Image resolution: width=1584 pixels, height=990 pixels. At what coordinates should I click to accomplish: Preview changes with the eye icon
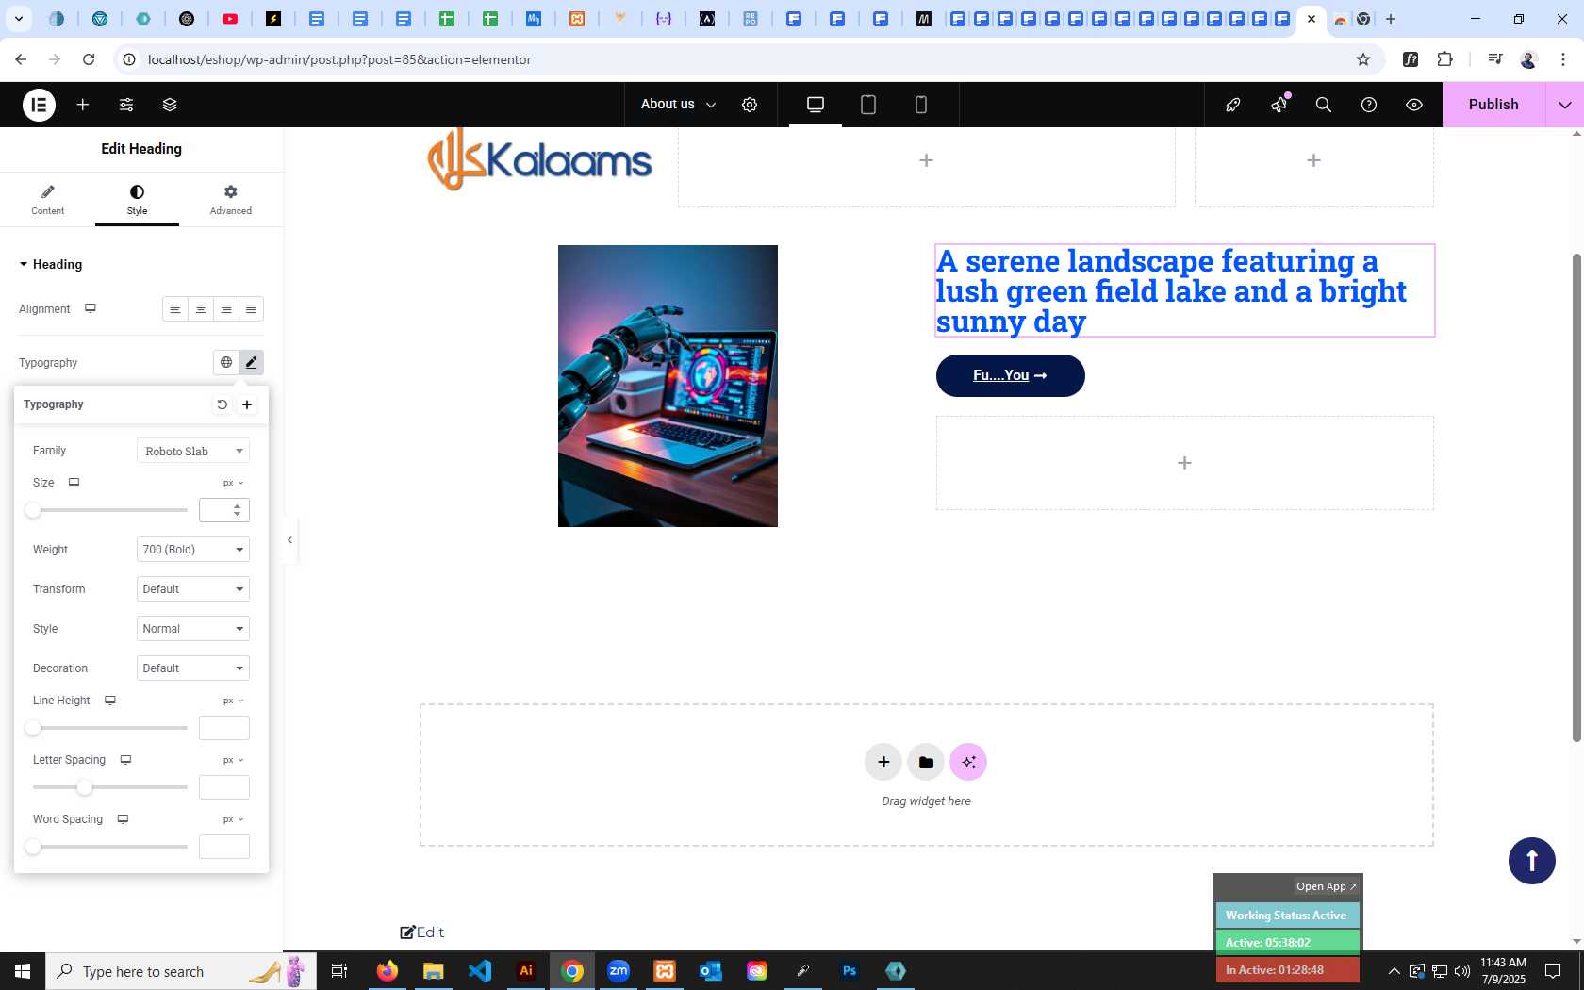[1414, 105]
